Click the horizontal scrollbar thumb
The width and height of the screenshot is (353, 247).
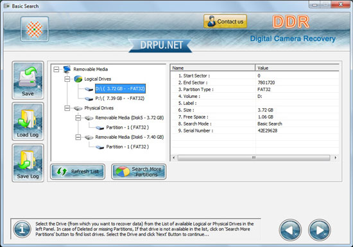pos(254,157)
